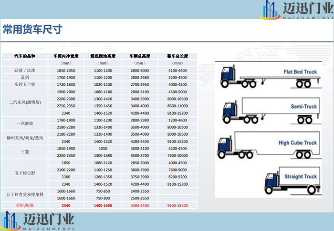
Task: Click the 8600-11000 total length cell
Action: point(177,106)
